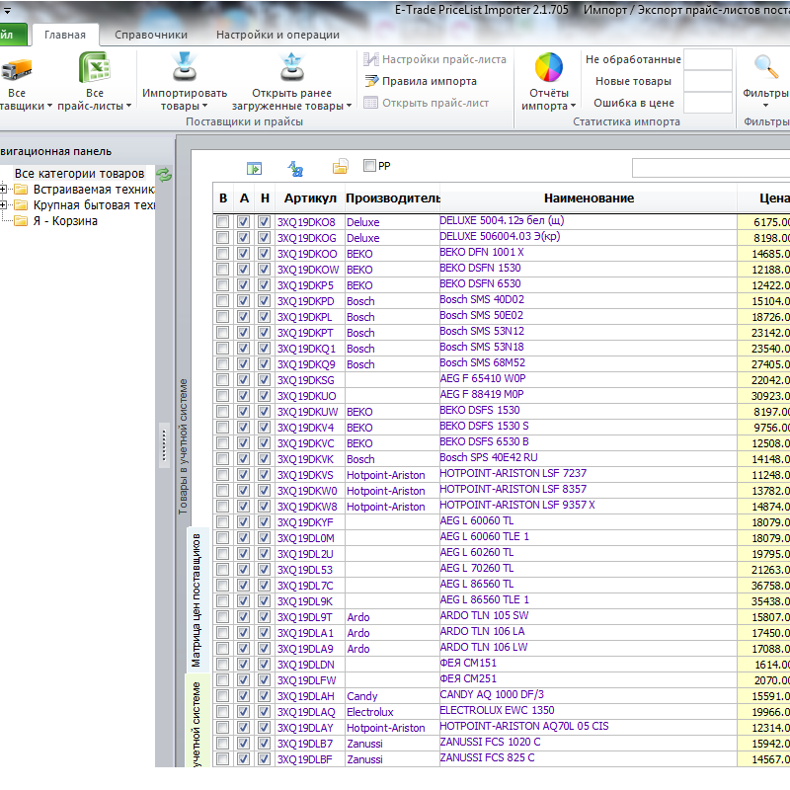Toggle the PP checkbox
The width and height of the screenshot is (790, 790).
pyautogui.click(x=369, y=165)
